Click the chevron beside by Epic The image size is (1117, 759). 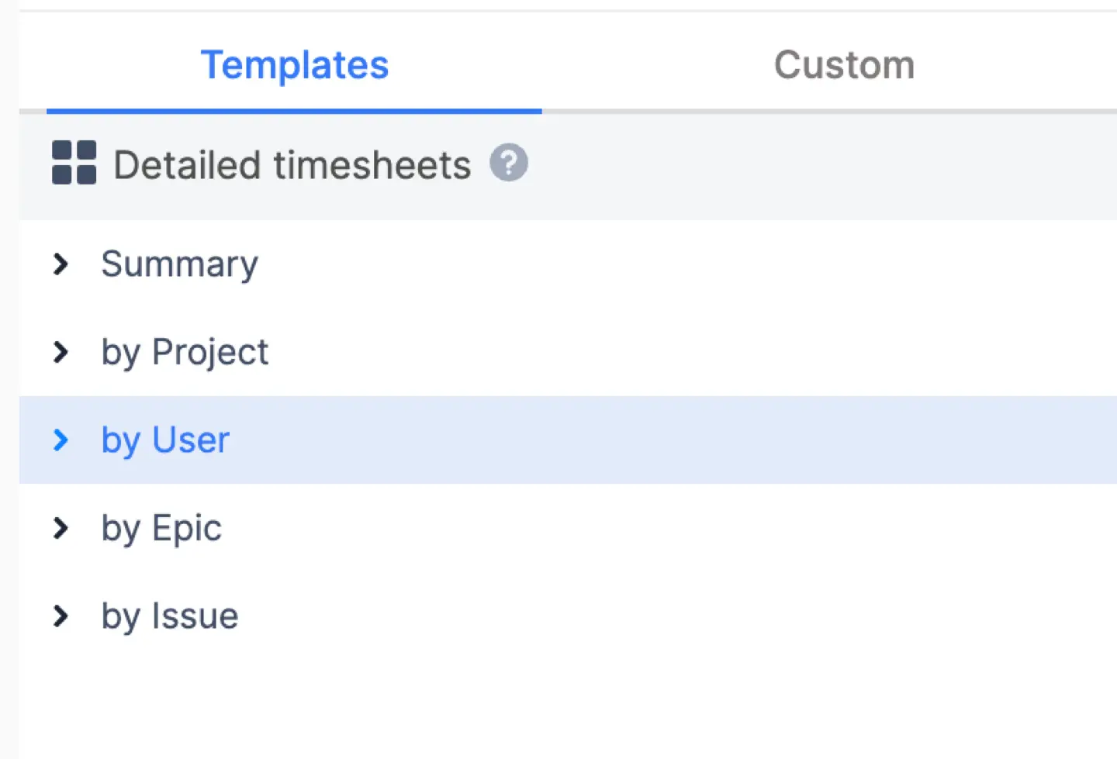pos(61,529)
